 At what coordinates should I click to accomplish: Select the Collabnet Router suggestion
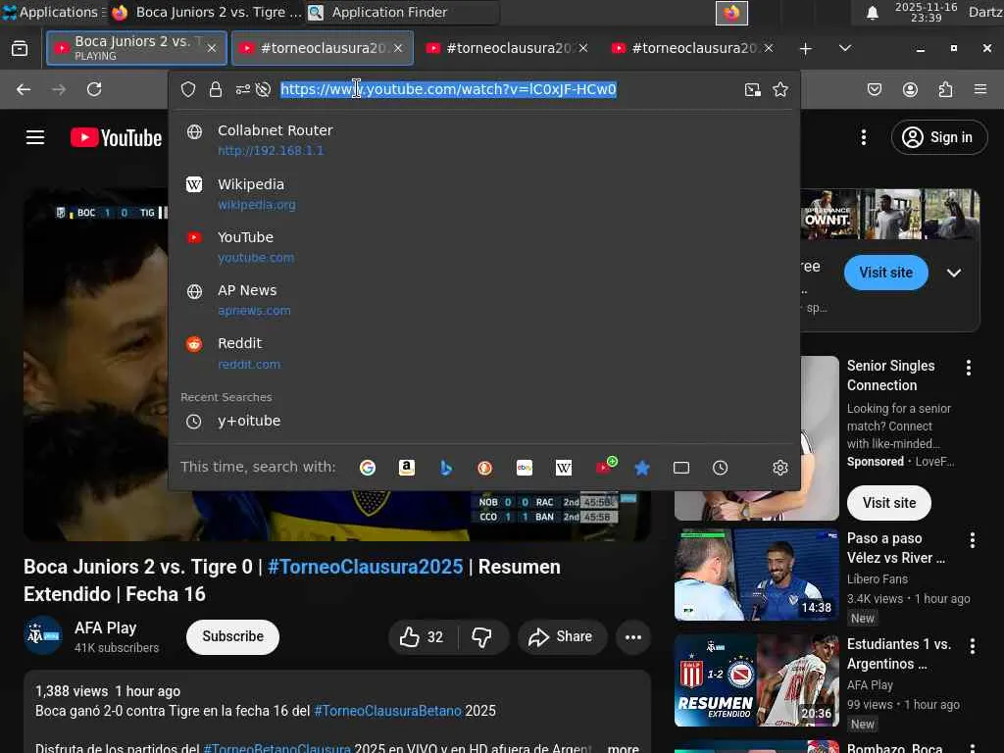click(x=484, y=139)
